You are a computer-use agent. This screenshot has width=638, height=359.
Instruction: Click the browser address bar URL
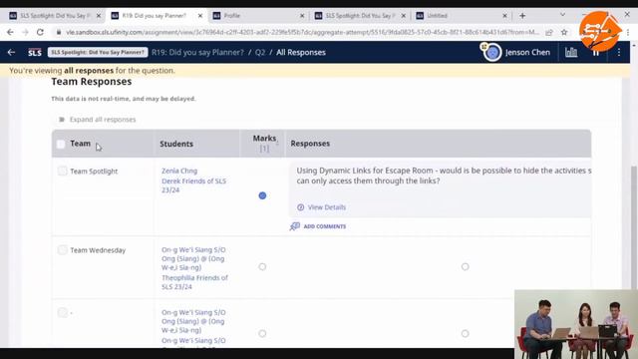click(302, 32)
